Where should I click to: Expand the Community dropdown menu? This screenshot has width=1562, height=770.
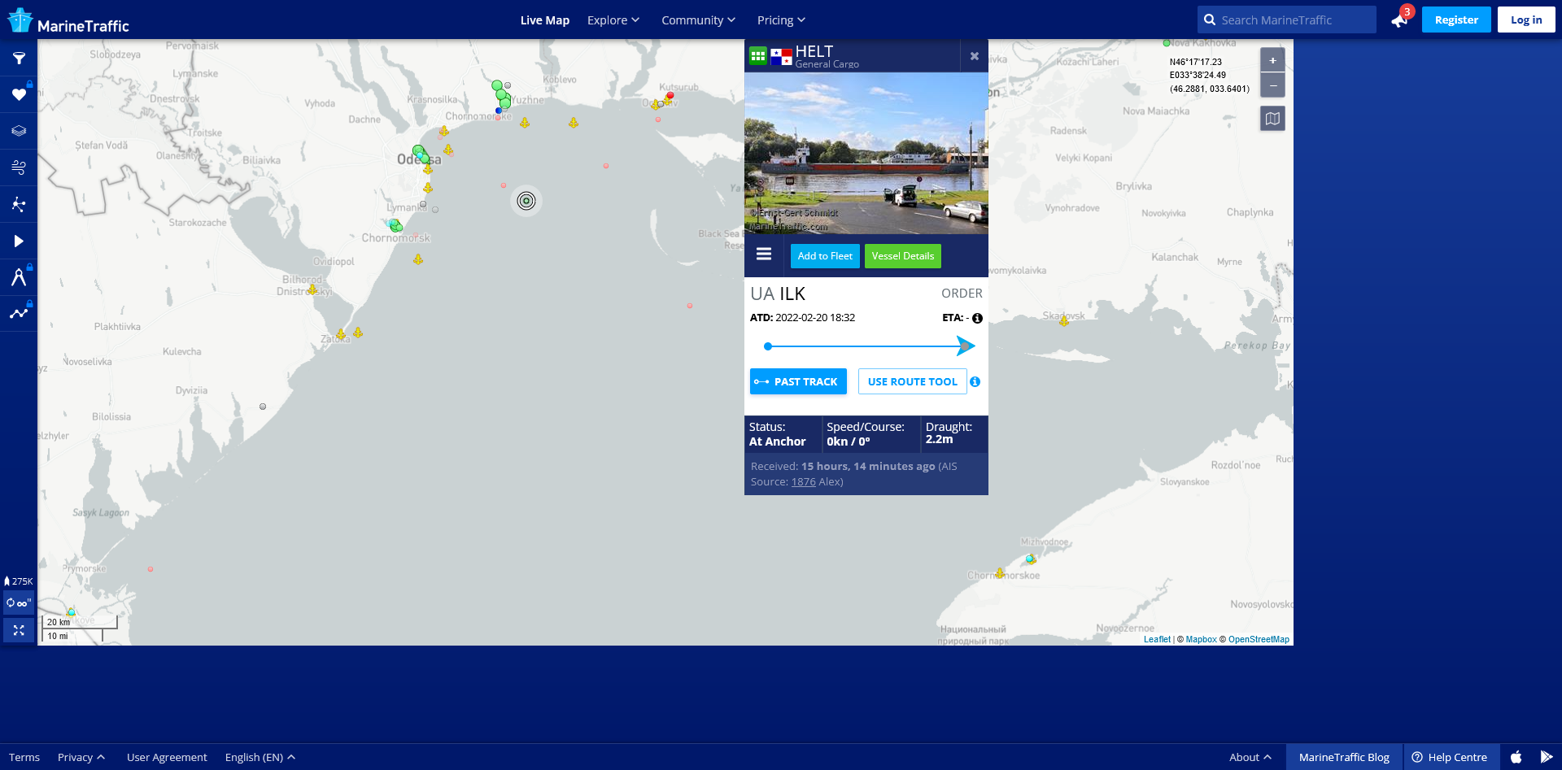pos(698,20)
